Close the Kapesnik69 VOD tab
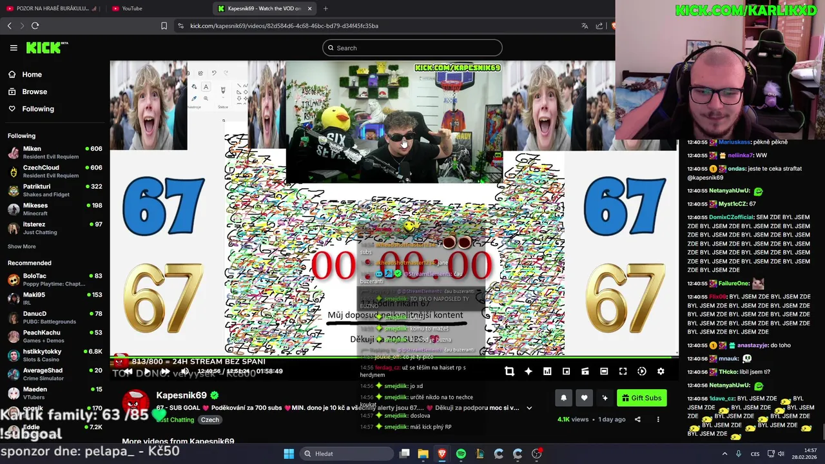The image size is (825, 464). [x=309, y=8]
